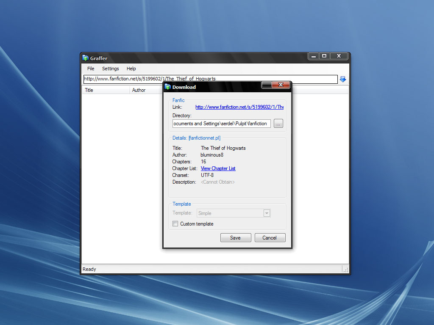Viewport: 434px width, 325px height.
Task: Expand the Template dropdown showing Simple
Action: click(x=234, y=213)
